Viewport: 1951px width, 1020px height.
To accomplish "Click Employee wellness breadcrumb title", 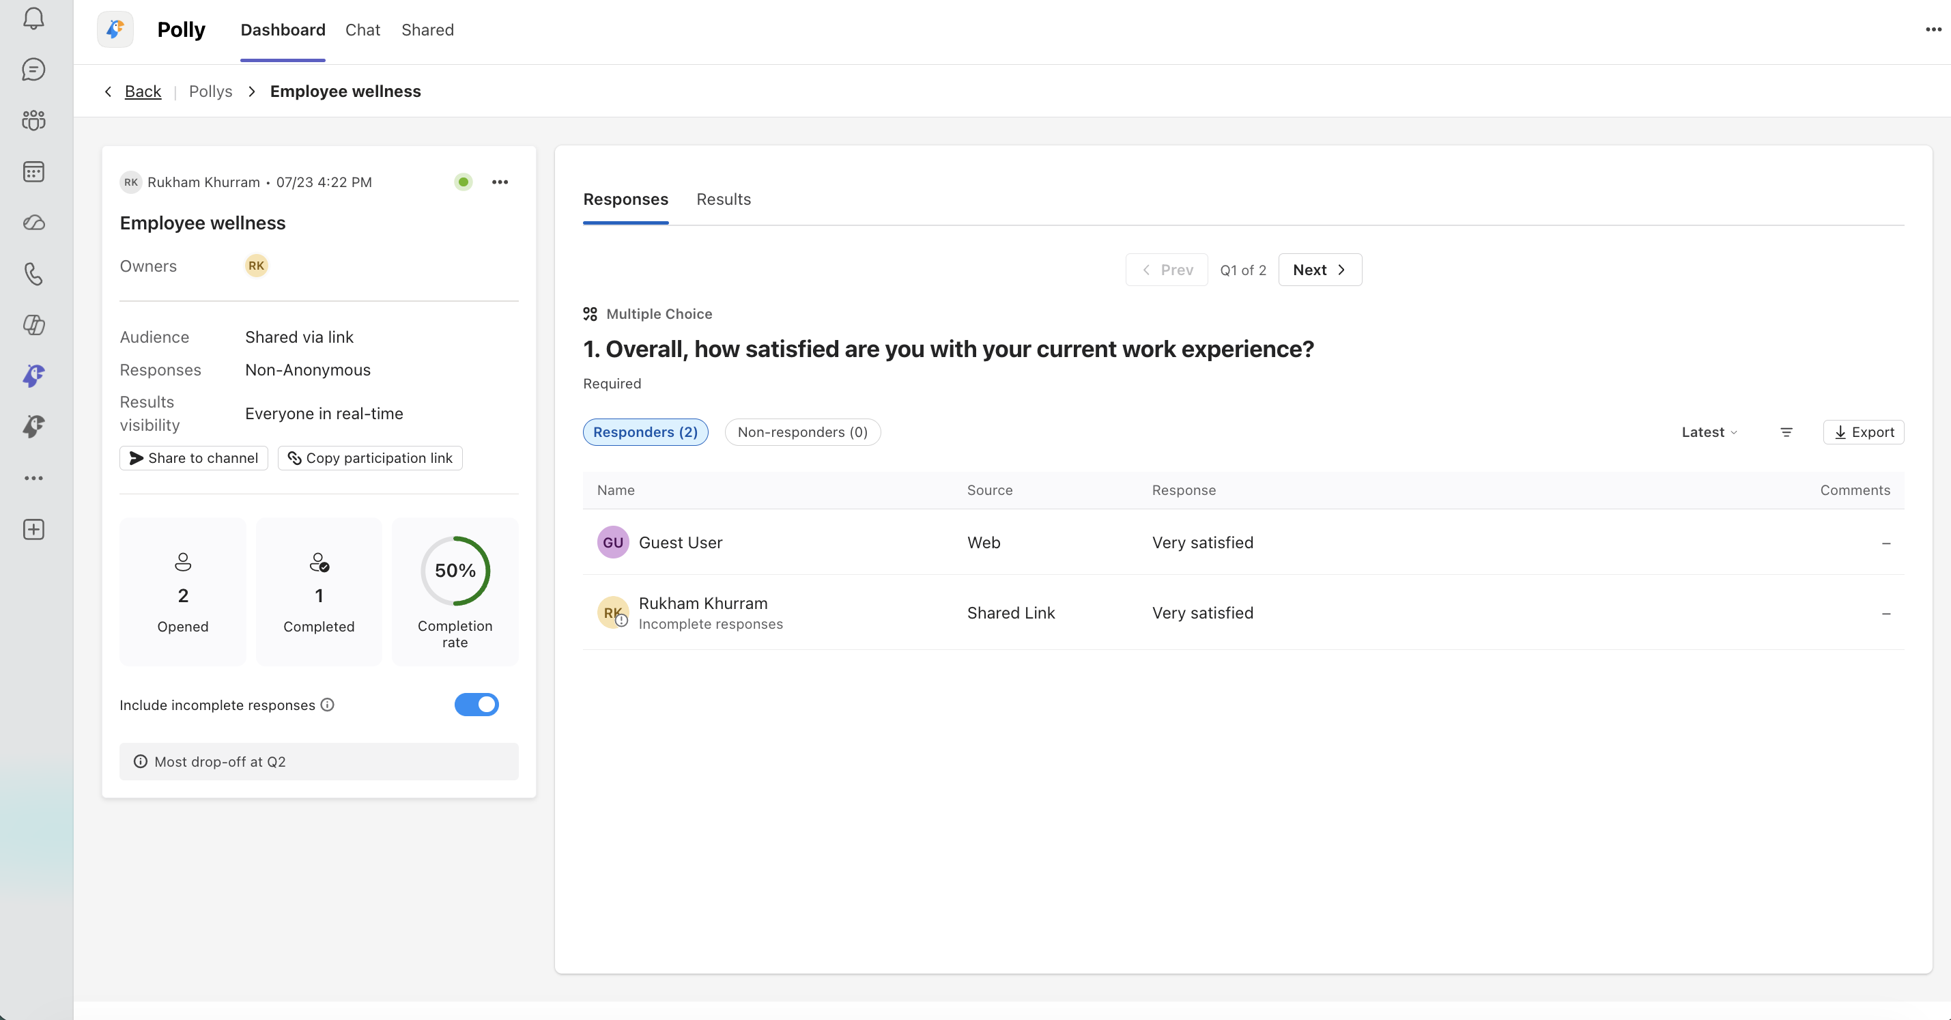I will tap(345, 91).
